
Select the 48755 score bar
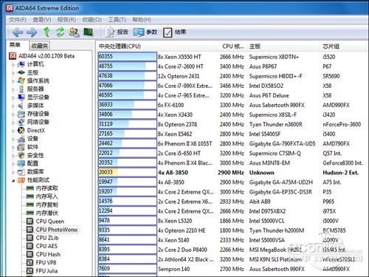pos(127,66)
